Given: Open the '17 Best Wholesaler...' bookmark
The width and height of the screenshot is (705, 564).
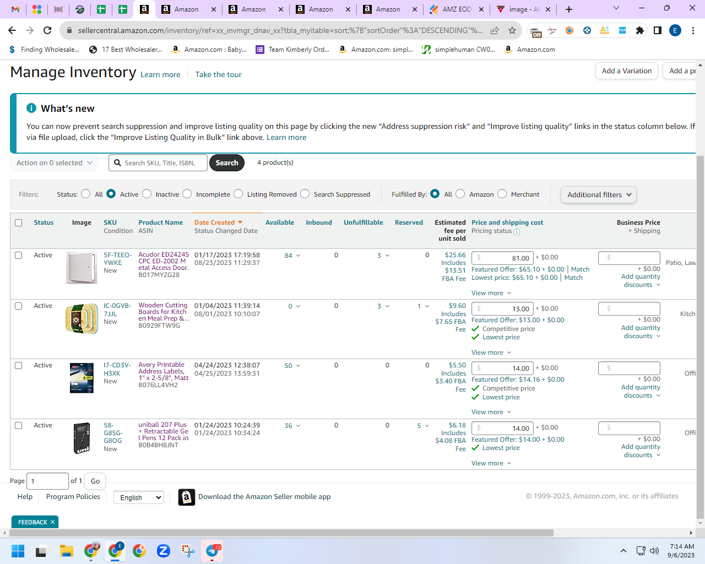Looking at the screenshot, I should tap(126, 50).
